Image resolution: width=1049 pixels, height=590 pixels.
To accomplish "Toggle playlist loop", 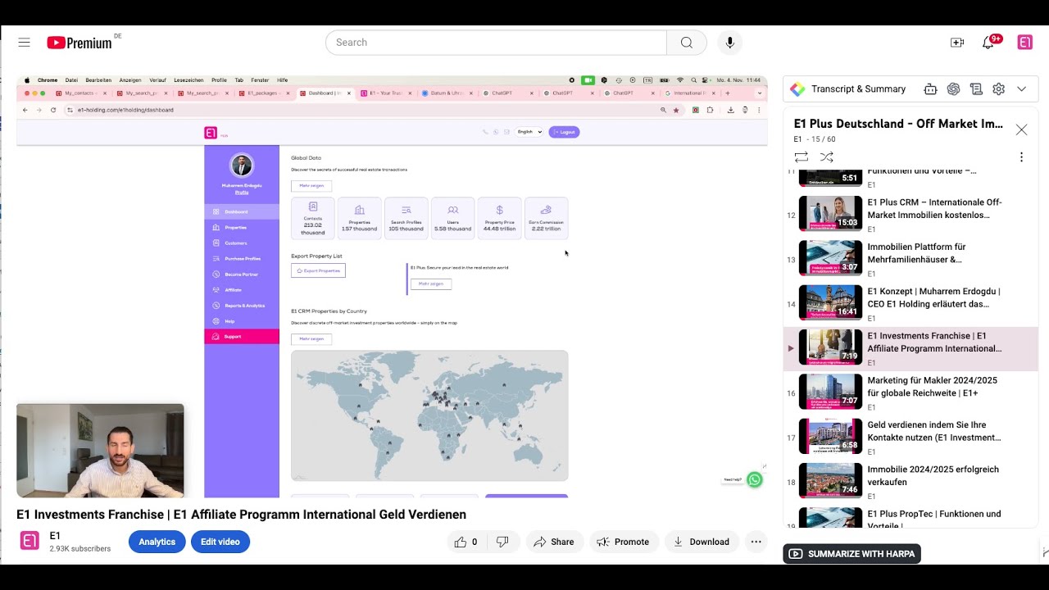I will [x=802, y=157].
